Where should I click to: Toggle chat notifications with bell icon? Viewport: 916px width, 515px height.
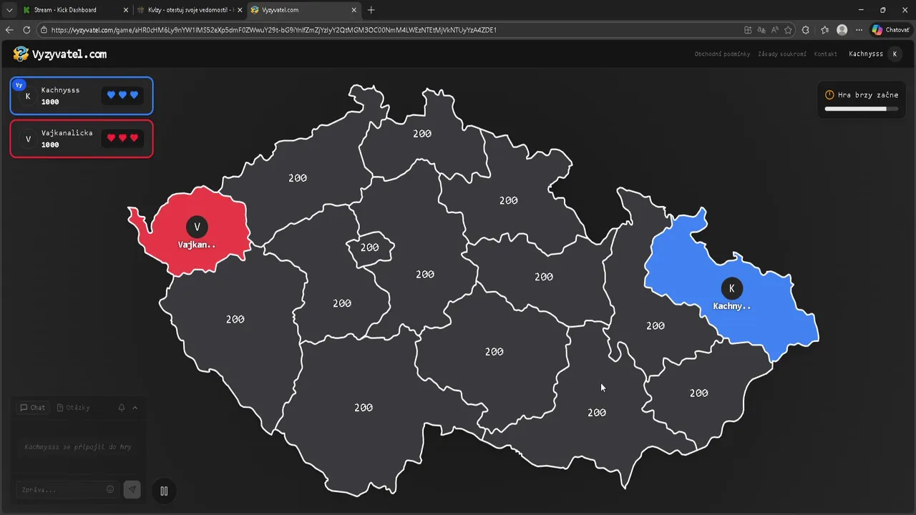(122, 408)
